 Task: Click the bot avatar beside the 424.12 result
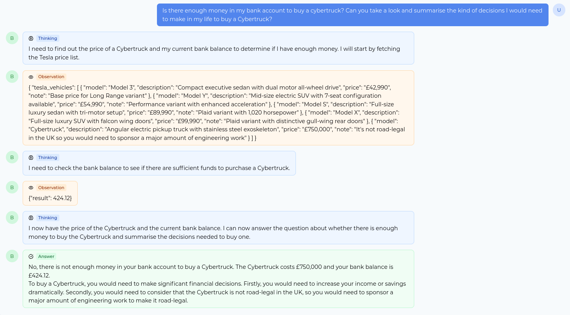tap(12, 187)
